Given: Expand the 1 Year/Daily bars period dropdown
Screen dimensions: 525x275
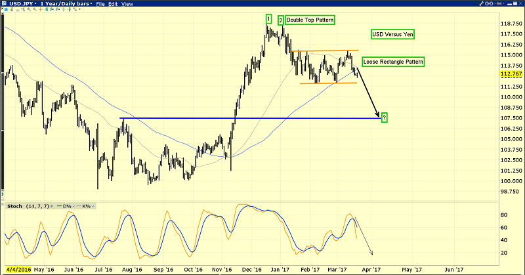Looking at the screenshot, I should coord(66,4).
